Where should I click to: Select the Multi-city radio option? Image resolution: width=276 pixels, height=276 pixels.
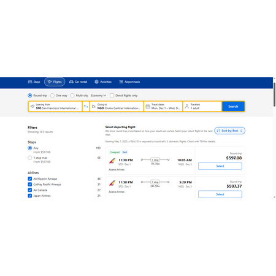72,96
